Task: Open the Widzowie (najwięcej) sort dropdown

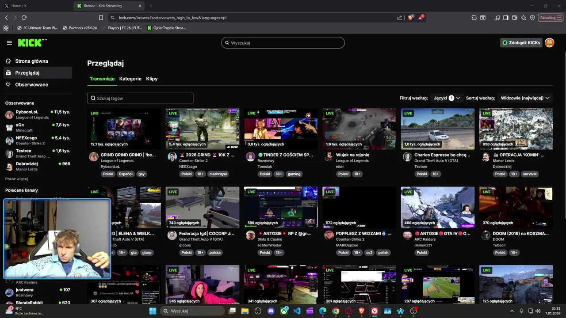Action: click(525, 98)
